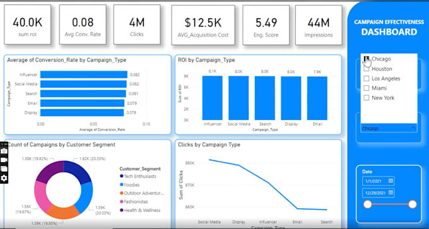Select Tech Enthusiasts in the donut legend
Image resolution: width=429 pixels, height=229 pixels.
(138, 176)
